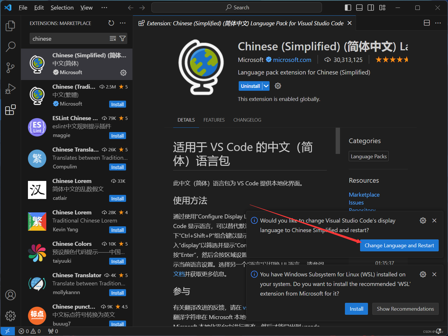
Task: Select the Language Packs category
Action: click(x=369, y=157)
